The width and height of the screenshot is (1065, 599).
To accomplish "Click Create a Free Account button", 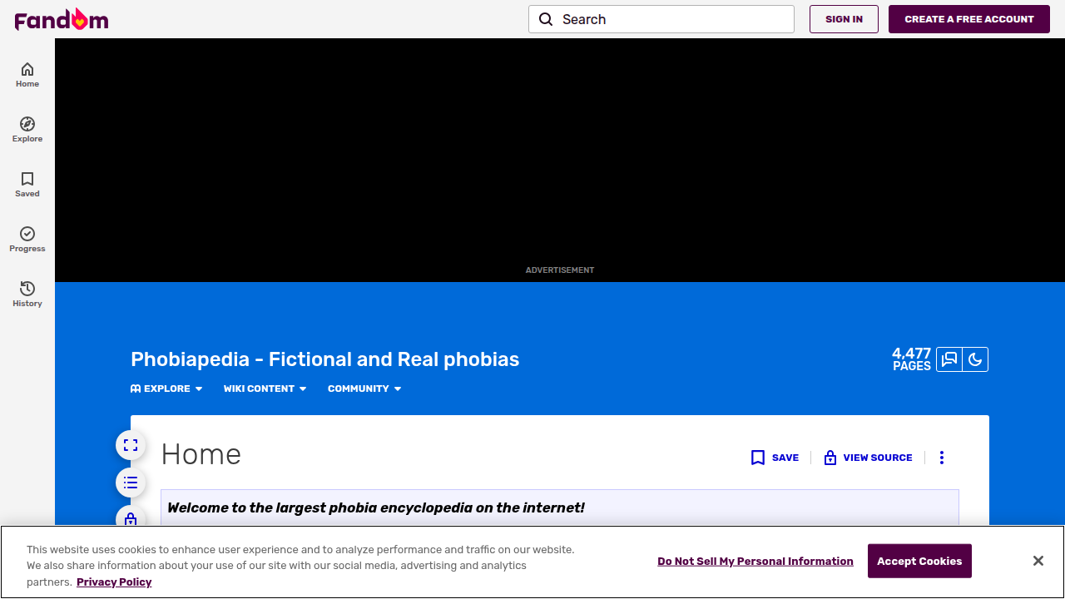I will [x=969, y=19].
